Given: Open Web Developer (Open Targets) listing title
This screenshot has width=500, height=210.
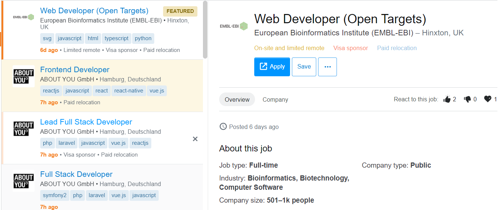Looking at the screenshot, I should (94, 11).
